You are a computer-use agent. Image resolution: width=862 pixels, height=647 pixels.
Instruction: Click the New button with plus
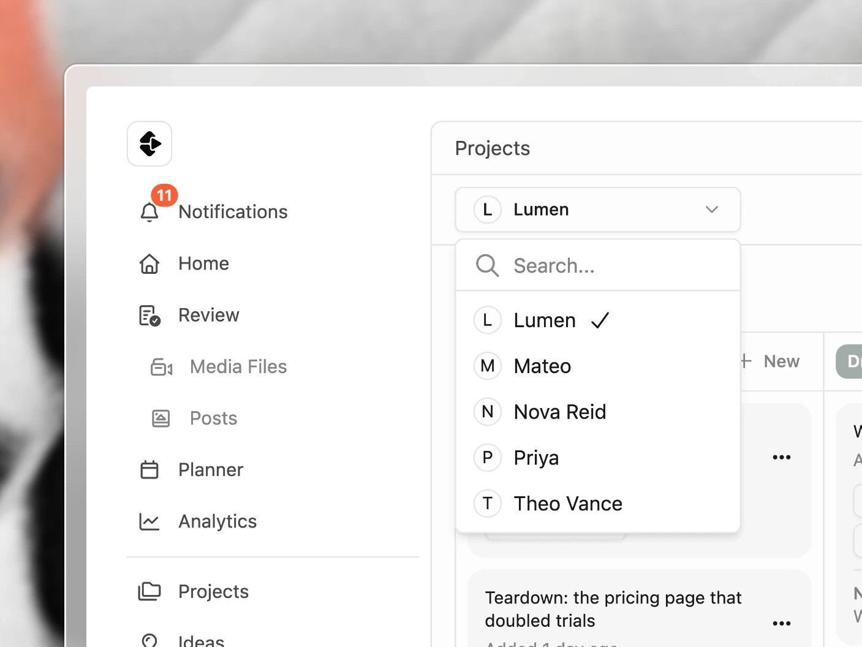click(x=771, y=361)
